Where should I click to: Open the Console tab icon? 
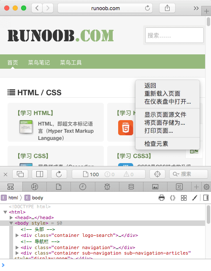[x=179, y=187]
